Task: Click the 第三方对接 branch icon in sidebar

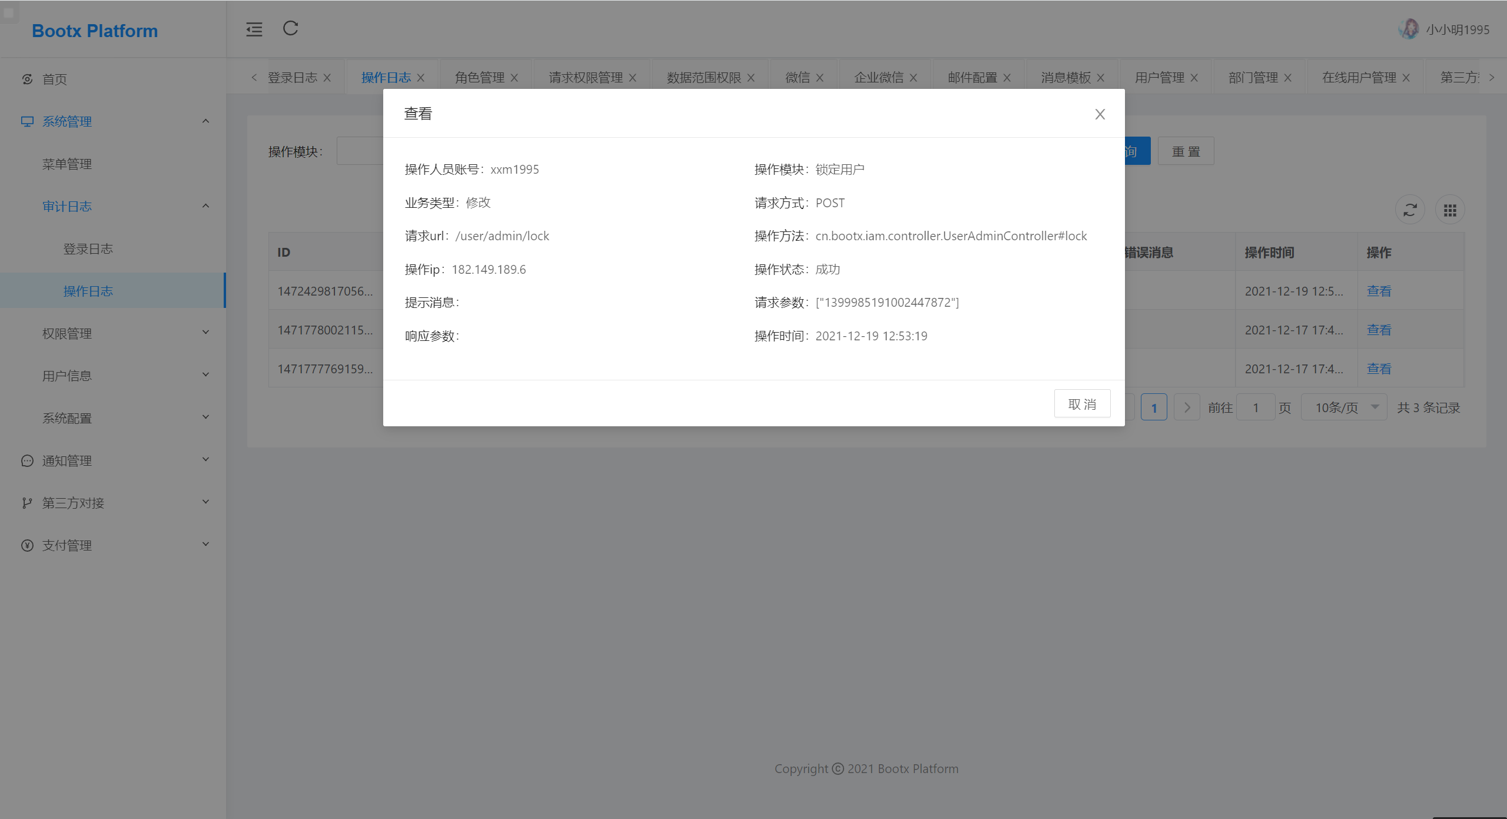Action: [26, 502]
